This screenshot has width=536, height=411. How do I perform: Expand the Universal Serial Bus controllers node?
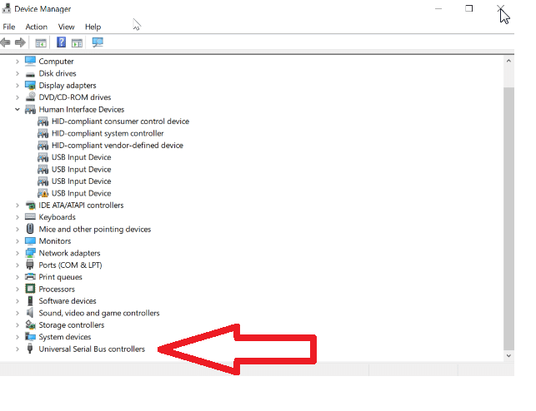(x=18, y=349)
